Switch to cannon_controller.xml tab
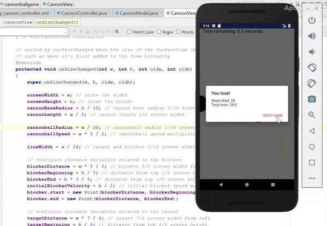Image resolution: width=327 pixels, height=226 pixels. 25,13
